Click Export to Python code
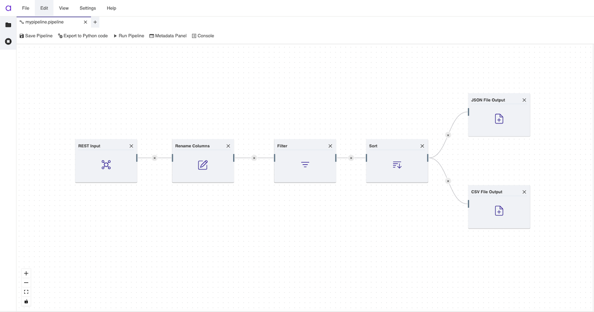This screenshot has width=594, height=312. click(83, 36)
